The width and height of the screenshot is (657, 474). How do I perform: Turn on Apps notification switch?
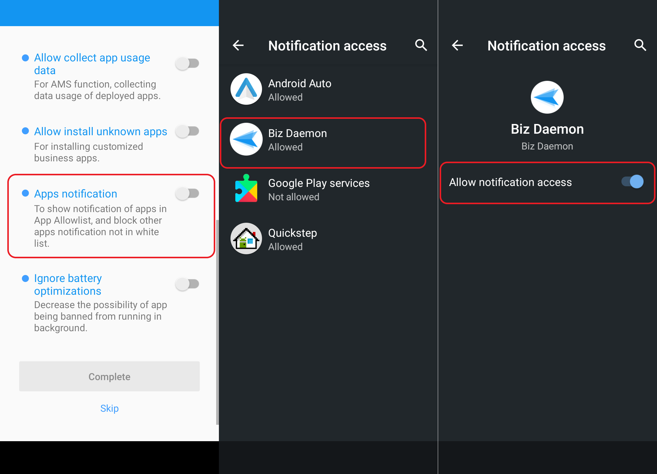187,194
